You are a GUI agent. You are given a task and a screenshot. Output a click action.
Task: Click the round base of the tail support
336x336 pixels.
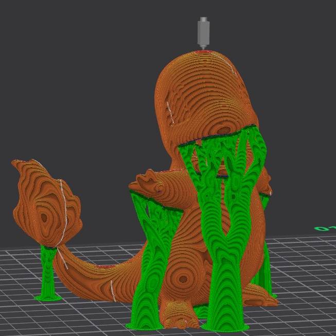[48, 297]
